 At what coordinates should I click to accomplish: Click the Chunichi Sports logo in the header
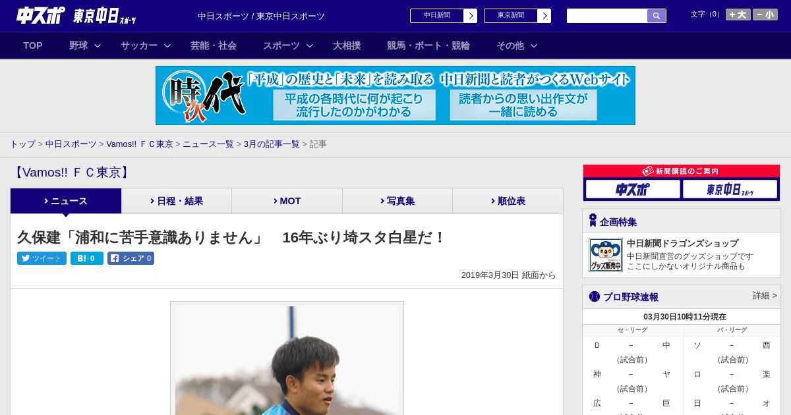point(40,16)
